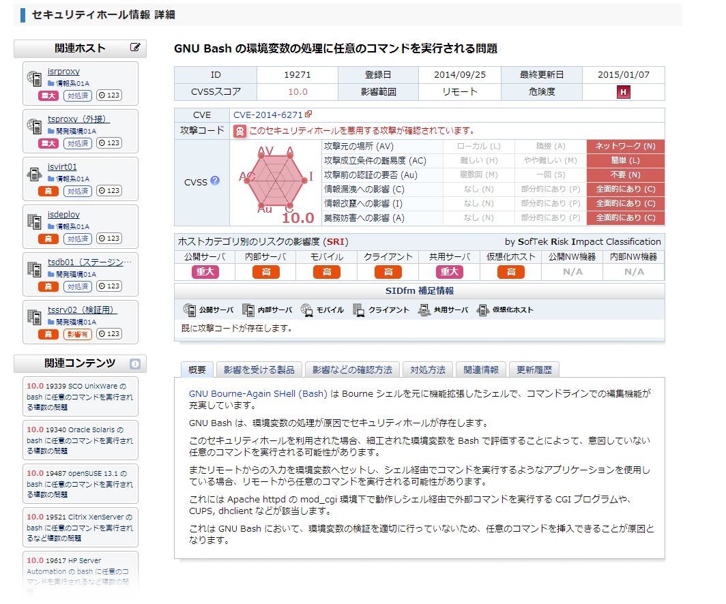Click 共用サーバ icon in SIDfm 補足情報
This screenshot has height=604, width=726.
[424, 310]
